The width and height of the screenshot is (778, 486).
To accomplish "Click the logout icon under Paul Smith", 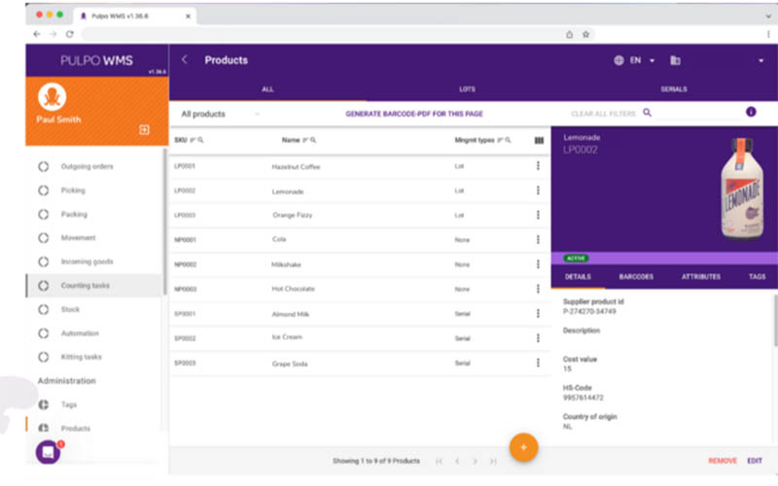I will click(x=144, y=130).
